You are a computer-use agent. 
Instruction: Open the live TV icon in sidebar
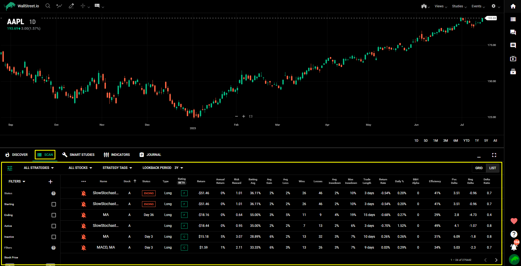click(513, 58)
